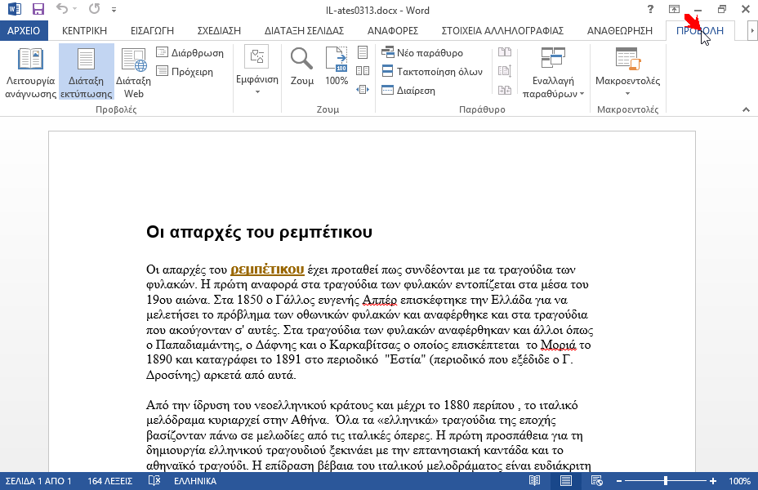Follow the ρεμπέτικου hyperlink in text
The image size is (758, 490).
click(267, 269)
